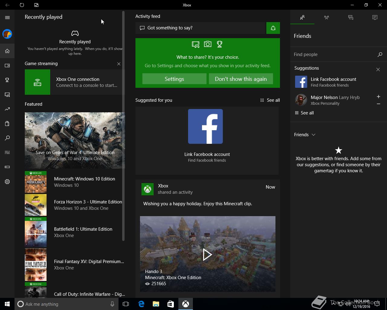This screenshot has width=387, height=310.
Task: Go to Home in sidebar
Action: click(7, 51)
